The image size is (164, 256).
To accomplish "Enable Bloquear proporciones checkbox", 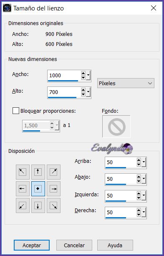I will pyautogui.click(x=16, y=111).
